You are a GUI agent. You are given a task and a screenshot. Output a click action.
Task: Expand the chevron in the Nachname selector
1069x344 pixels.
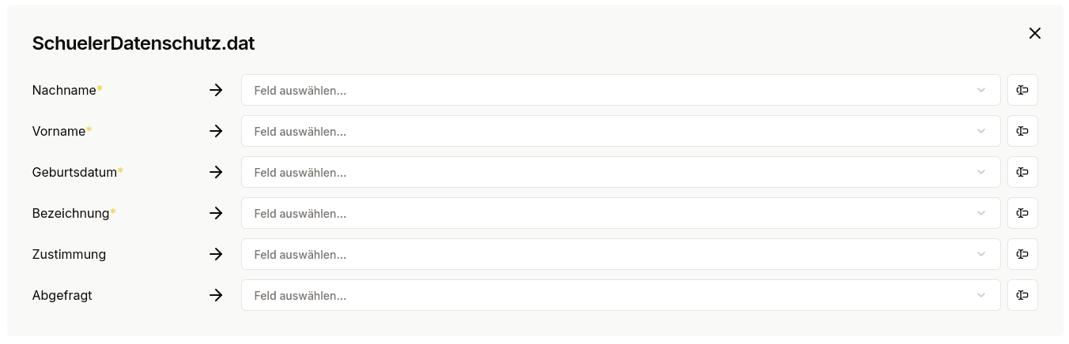[981, 90]
